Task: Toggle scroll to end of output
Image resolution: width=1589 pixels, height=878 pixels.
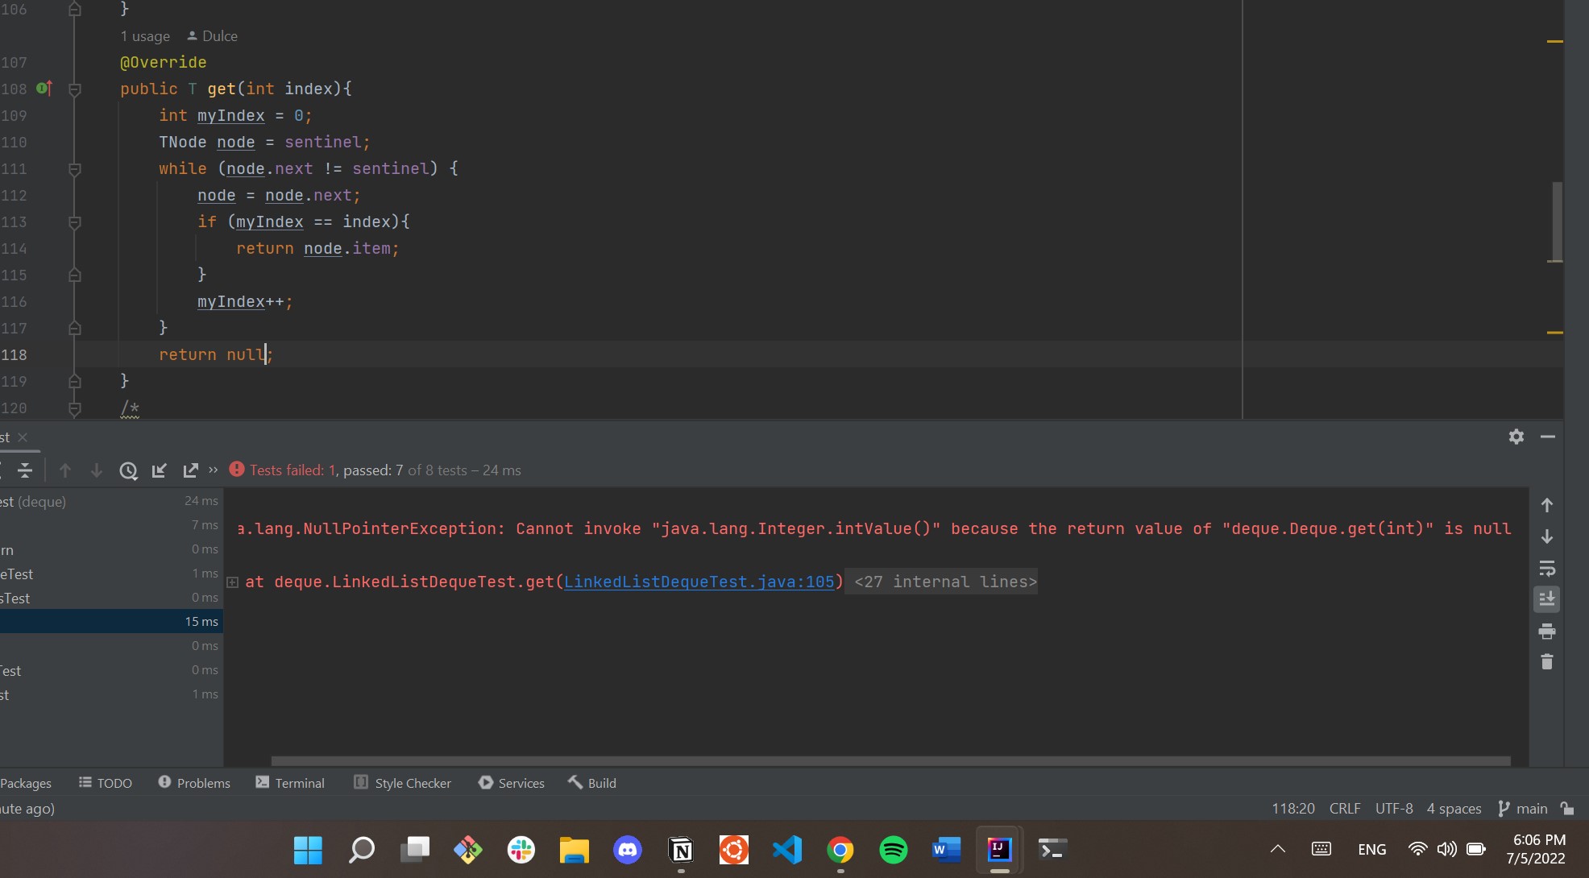Action: [x=1546, y=599]
